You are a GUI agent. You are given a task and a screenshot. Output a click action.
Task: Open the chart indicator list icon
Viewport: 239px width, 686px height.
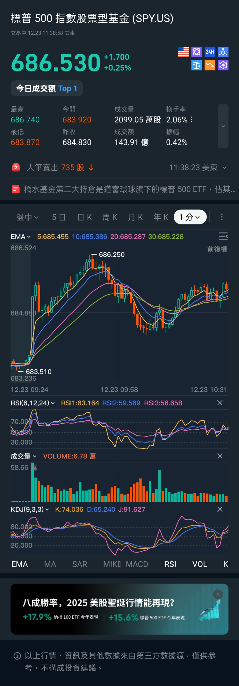tap(223, 236)
